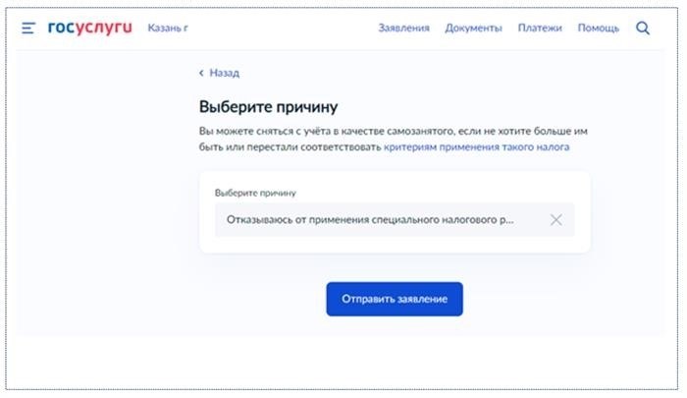Change the location Казань г
This screenshot has height=398, width=687.
168,28
